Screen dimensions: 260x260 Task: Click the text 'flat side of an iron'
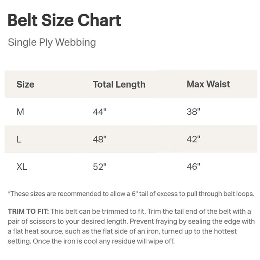(130, 231)
